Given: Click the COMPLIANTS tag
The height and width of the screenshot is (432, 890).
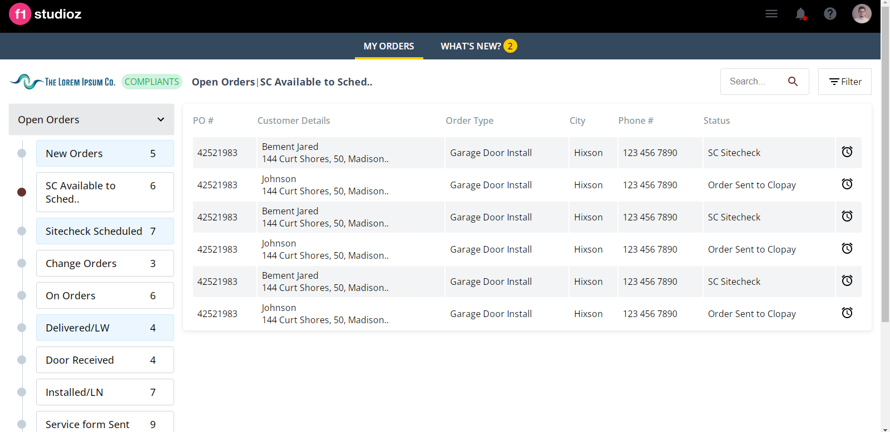Looking at the screenshot, I should click(x=152, y=82).
